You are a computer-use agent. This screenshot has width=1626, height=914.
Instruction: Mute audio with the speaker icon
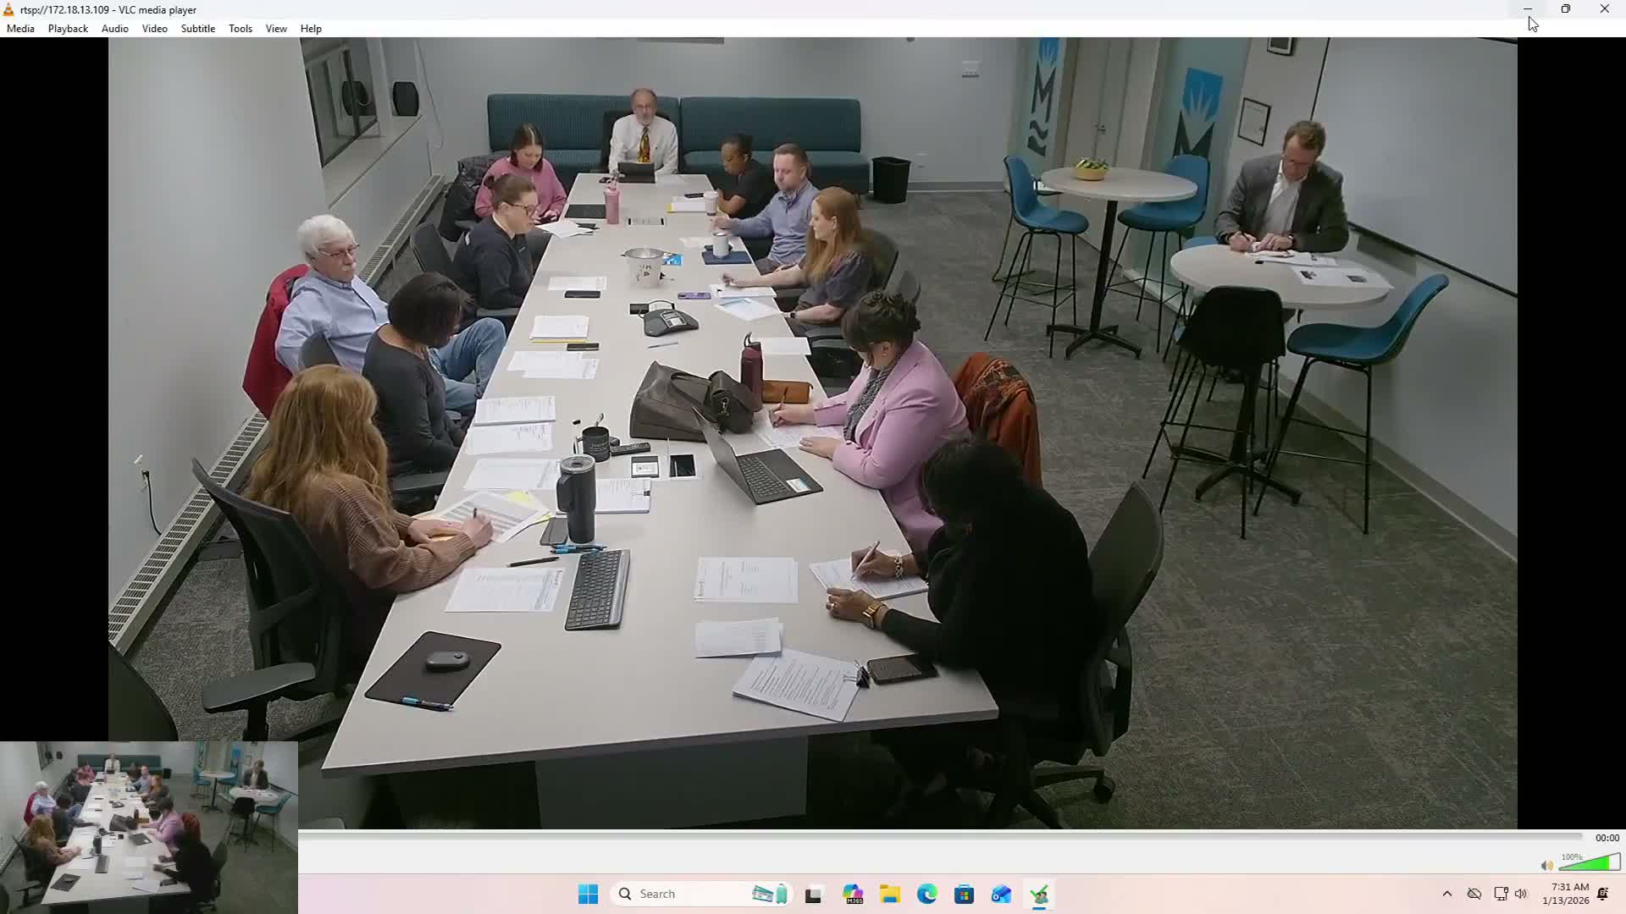tap(1546, 865)
